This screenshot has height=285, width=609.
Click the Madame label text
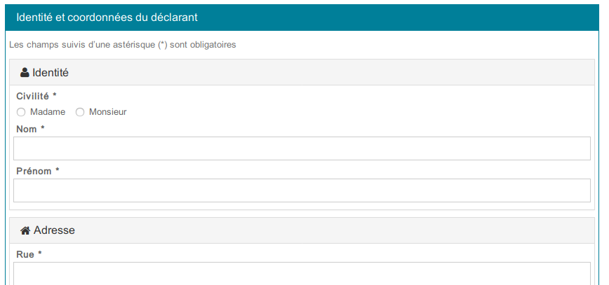click(48, 112)
